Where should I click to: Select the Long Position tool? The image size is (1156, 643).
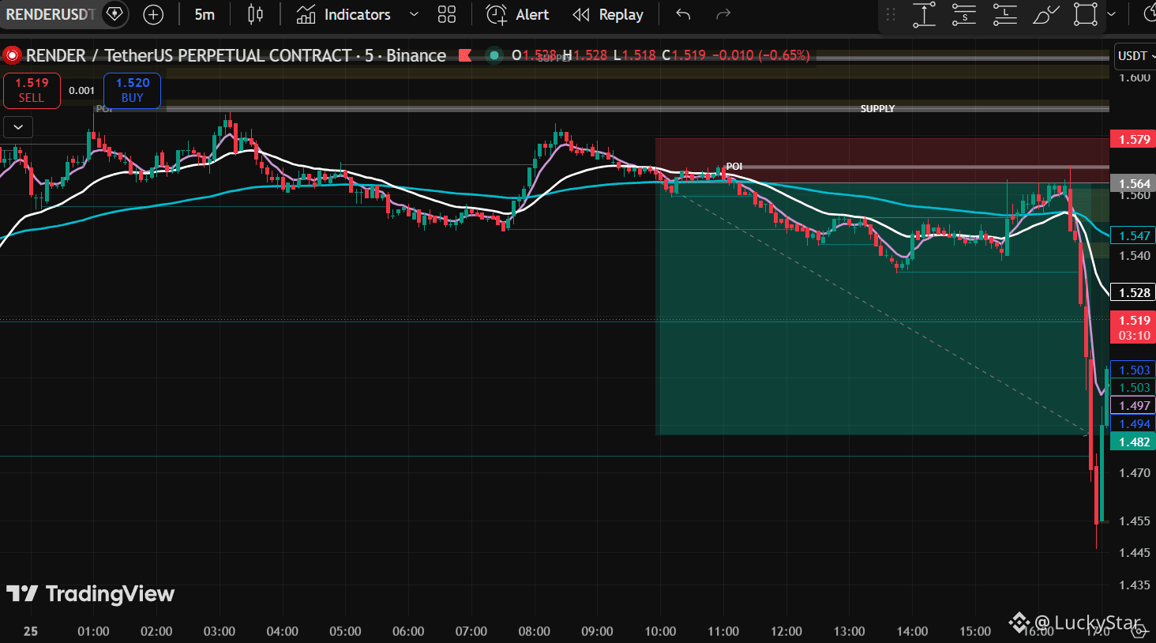[1004, 14]
